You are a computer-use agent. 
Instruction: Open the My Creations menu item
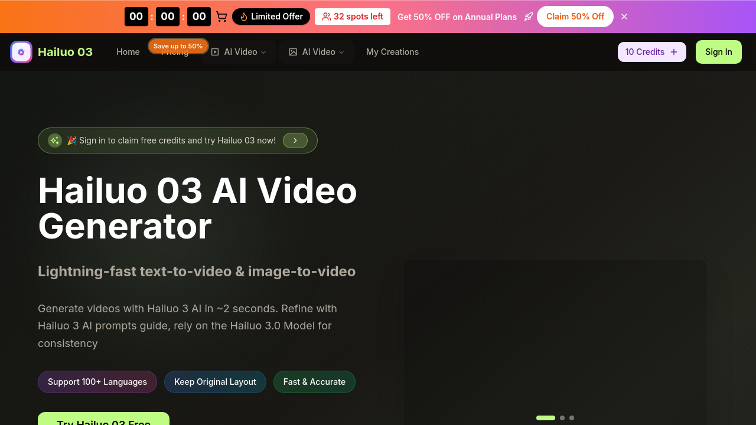(x=392, y=52)
